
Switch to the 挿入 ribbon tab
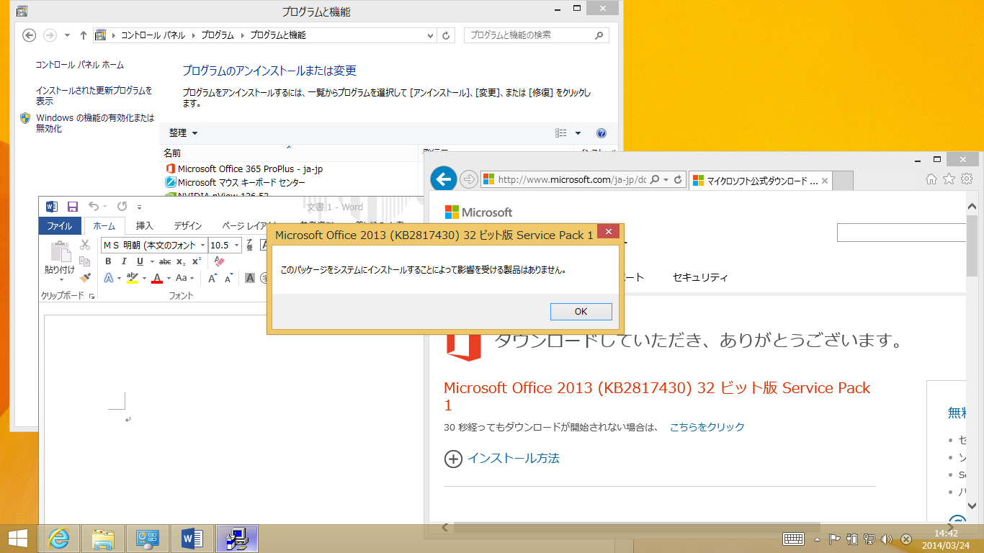(x=145, y=226)
